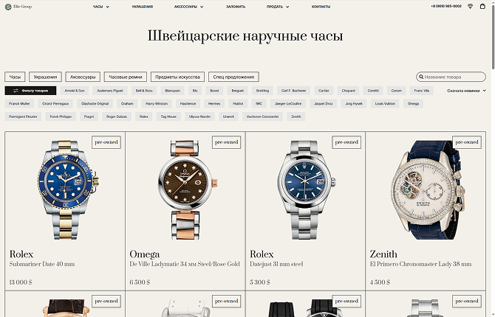Open the Сначала новинки sort dropdown

[466, 91]
